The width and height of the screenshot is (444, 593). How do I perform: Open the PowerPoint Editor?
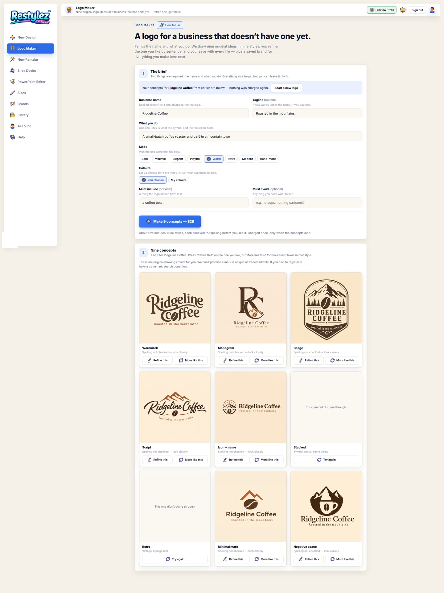pos(31,82)
